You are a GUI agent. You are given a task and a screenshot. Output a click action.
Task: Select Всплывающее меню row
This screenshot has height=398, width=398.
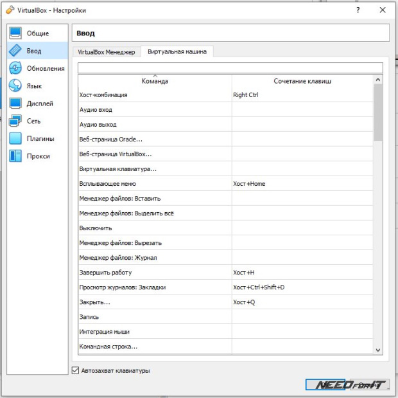coord(226,184)
